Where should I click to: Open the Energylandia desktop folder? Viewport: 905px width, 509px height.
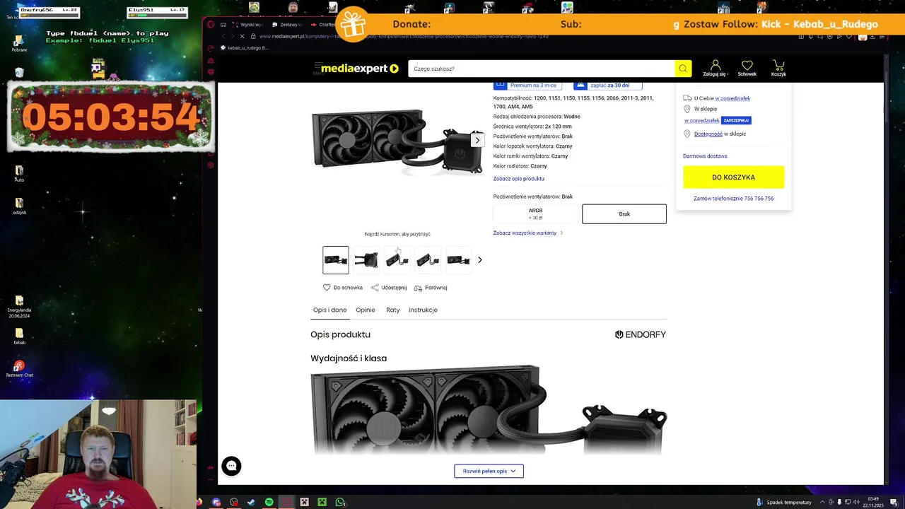[19, 306]
